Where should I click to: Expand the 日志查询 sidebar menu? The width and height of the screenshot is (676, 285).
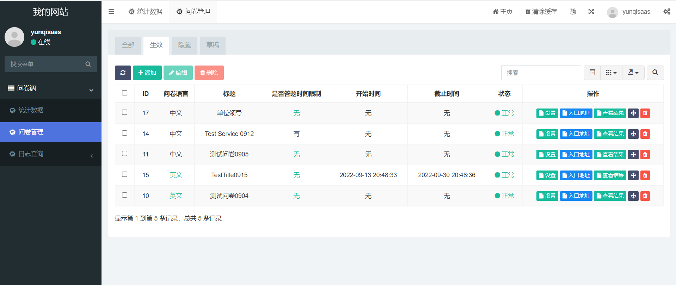point(51,154)
